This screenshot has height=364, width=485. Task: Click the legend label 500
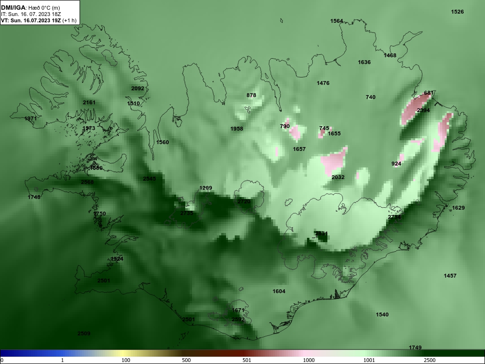[x=186, y=360]
